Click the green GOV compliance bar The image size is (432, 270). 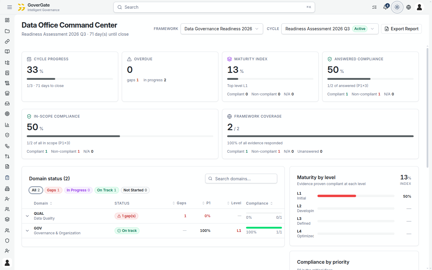click(264, 228)
